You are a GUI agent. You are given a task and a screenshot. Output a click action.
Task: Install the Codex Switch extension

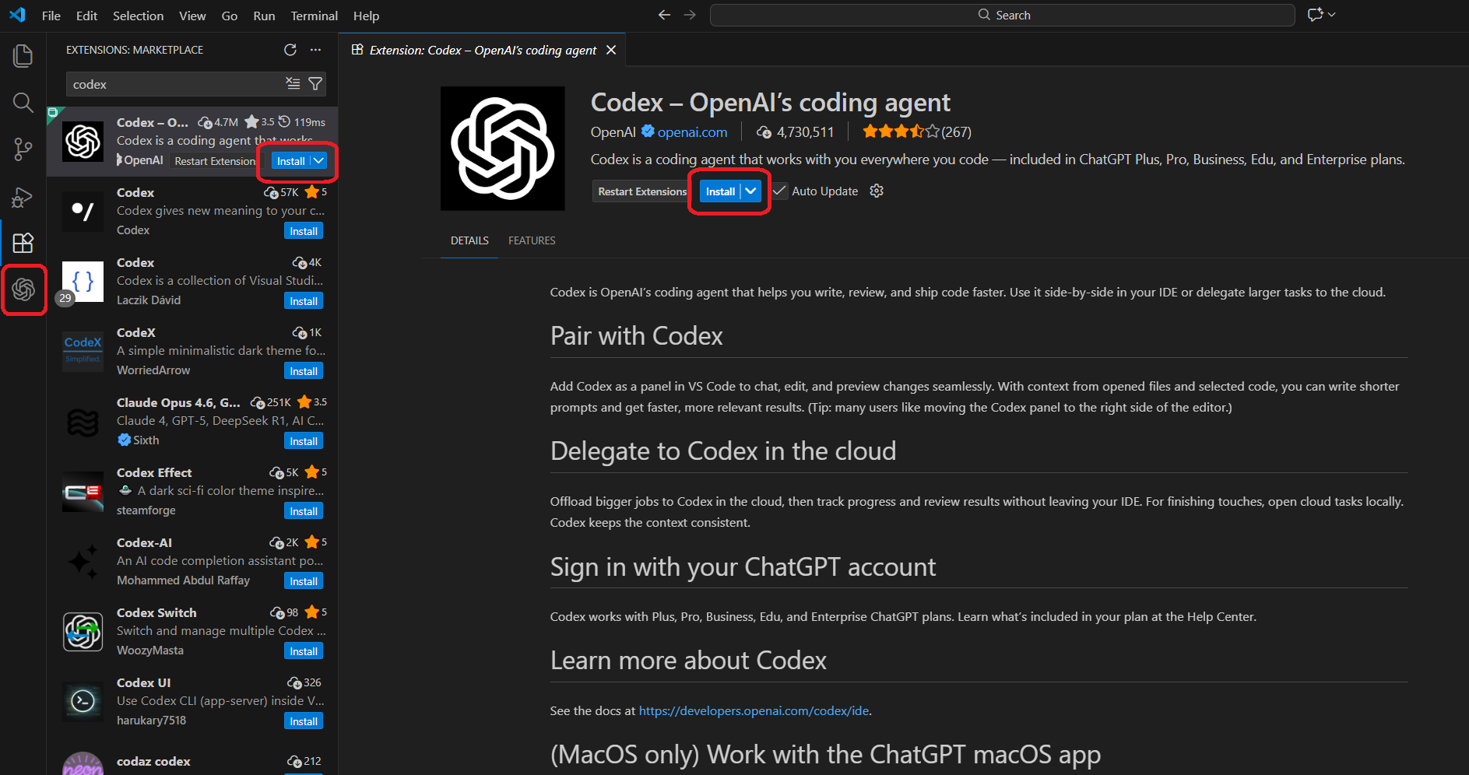tap(304, 651)
